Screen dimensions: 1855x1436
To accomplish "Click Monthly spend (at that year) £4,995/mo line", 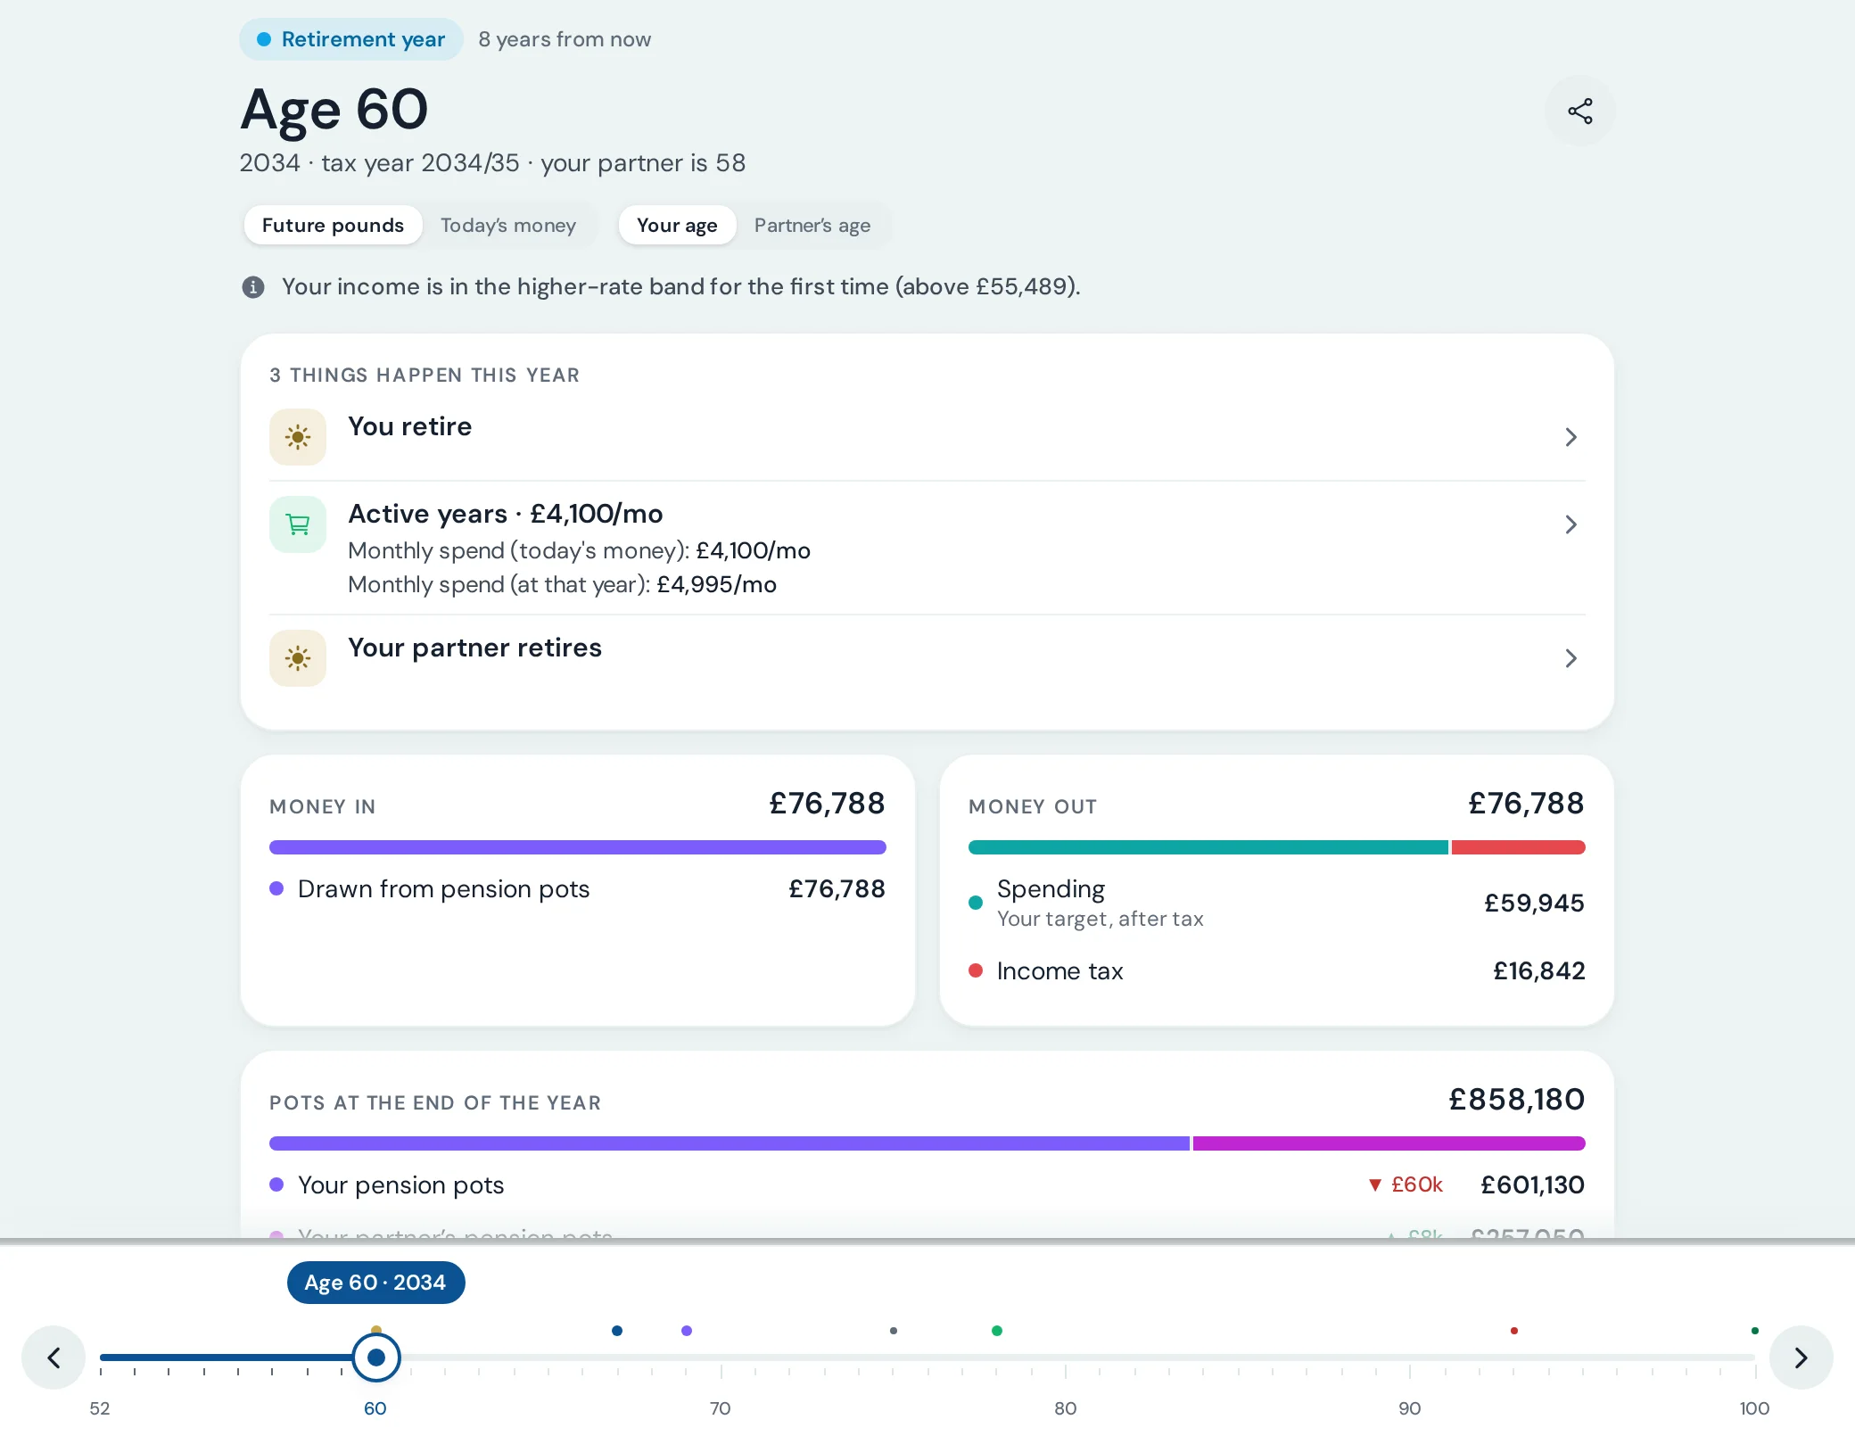I will 562,585.
